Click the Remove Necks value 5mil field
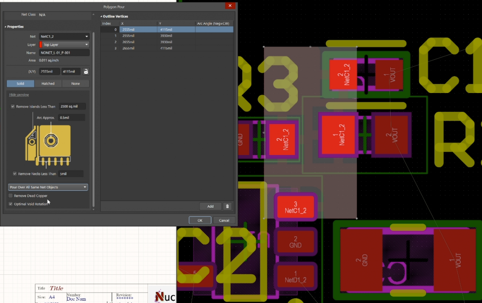Screen dimensions: 482x303 click(71, 174)
